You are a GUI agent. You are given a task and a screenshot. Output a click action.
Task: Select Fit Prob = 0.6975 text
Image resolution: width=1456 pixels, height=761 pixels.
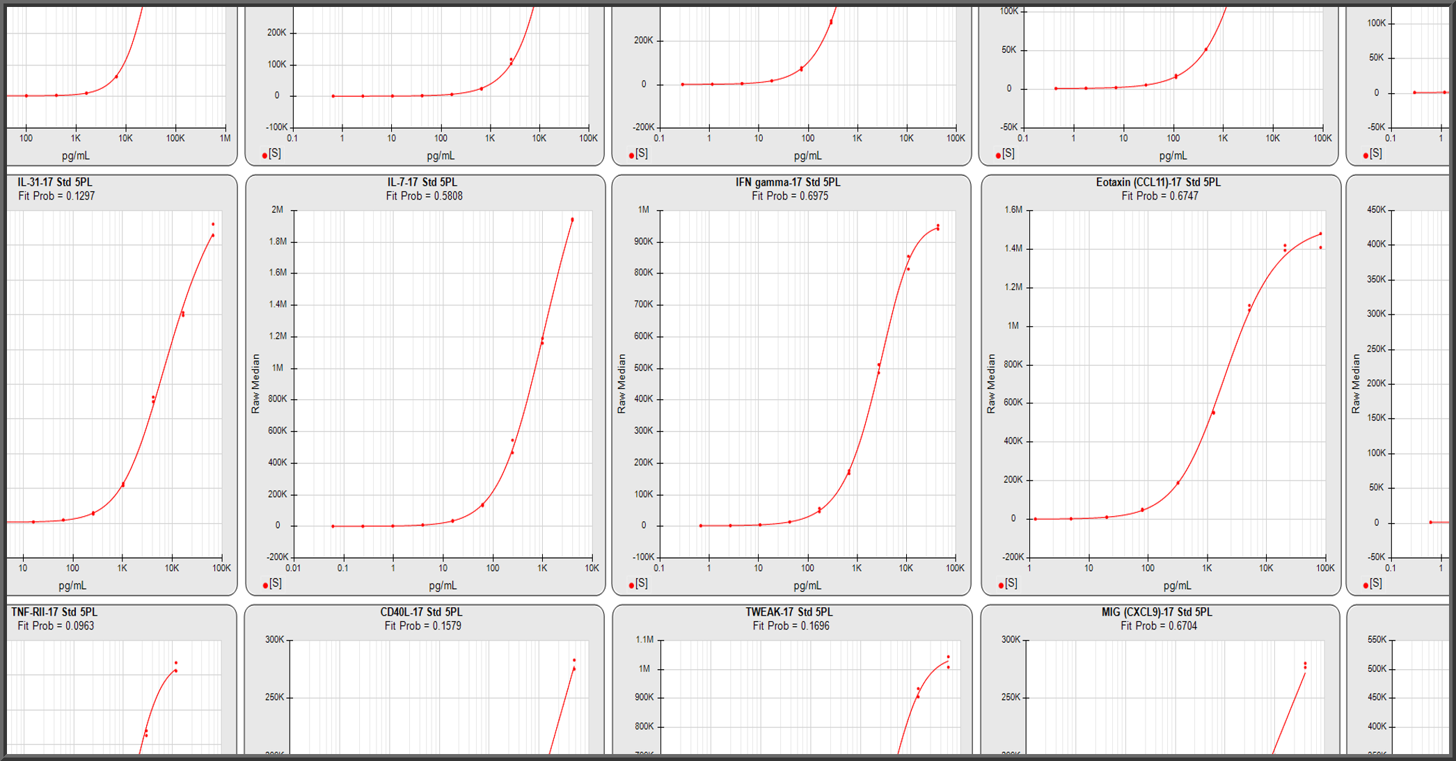(x=790, y=196)
